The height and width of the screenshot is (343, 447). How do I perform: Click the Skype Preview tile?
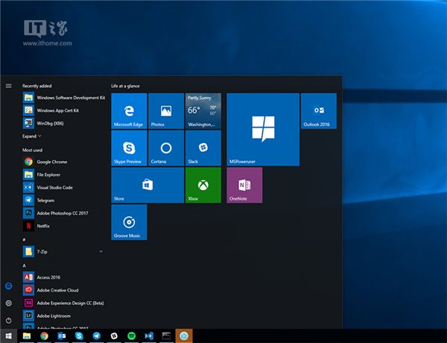(129, 148)
